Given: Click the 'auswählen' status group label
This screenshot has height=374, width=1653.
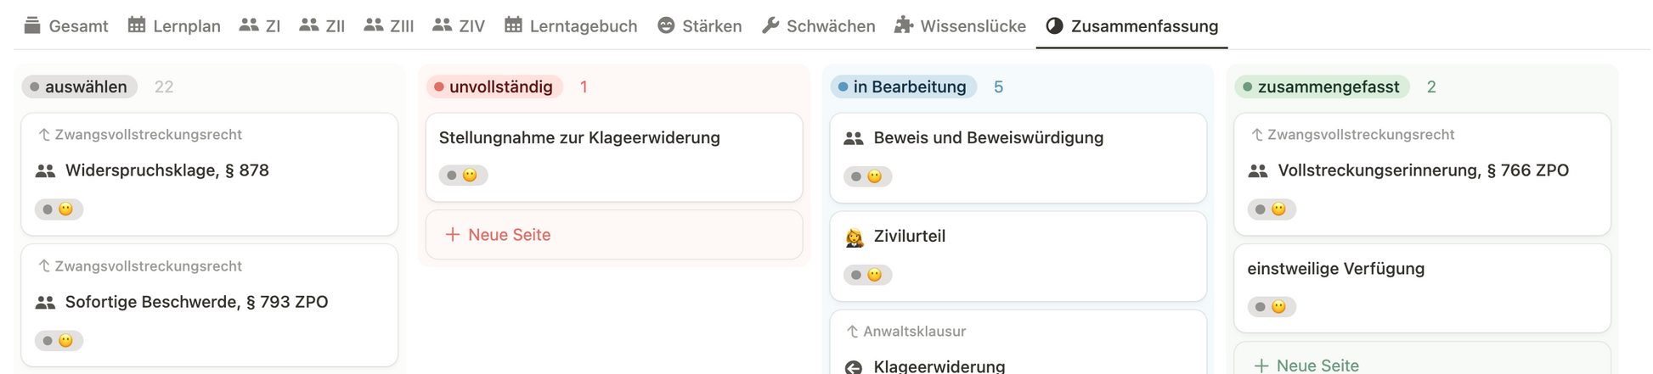Looking at the screenshot, I should coord(79,87).
